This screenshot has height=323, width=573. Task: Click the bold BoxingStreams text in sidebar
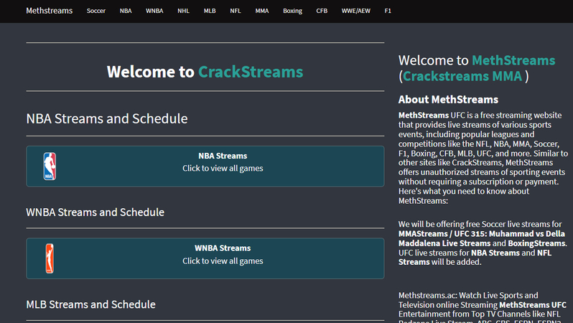537,243
